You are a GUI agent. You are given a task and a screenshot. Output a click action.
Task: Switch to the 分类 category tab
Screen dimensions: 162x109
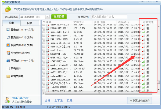coord(11,23)
